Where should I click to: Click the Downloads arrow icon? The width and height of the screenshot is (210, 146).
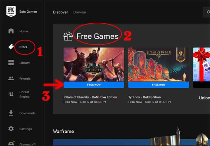pos(11,113)
